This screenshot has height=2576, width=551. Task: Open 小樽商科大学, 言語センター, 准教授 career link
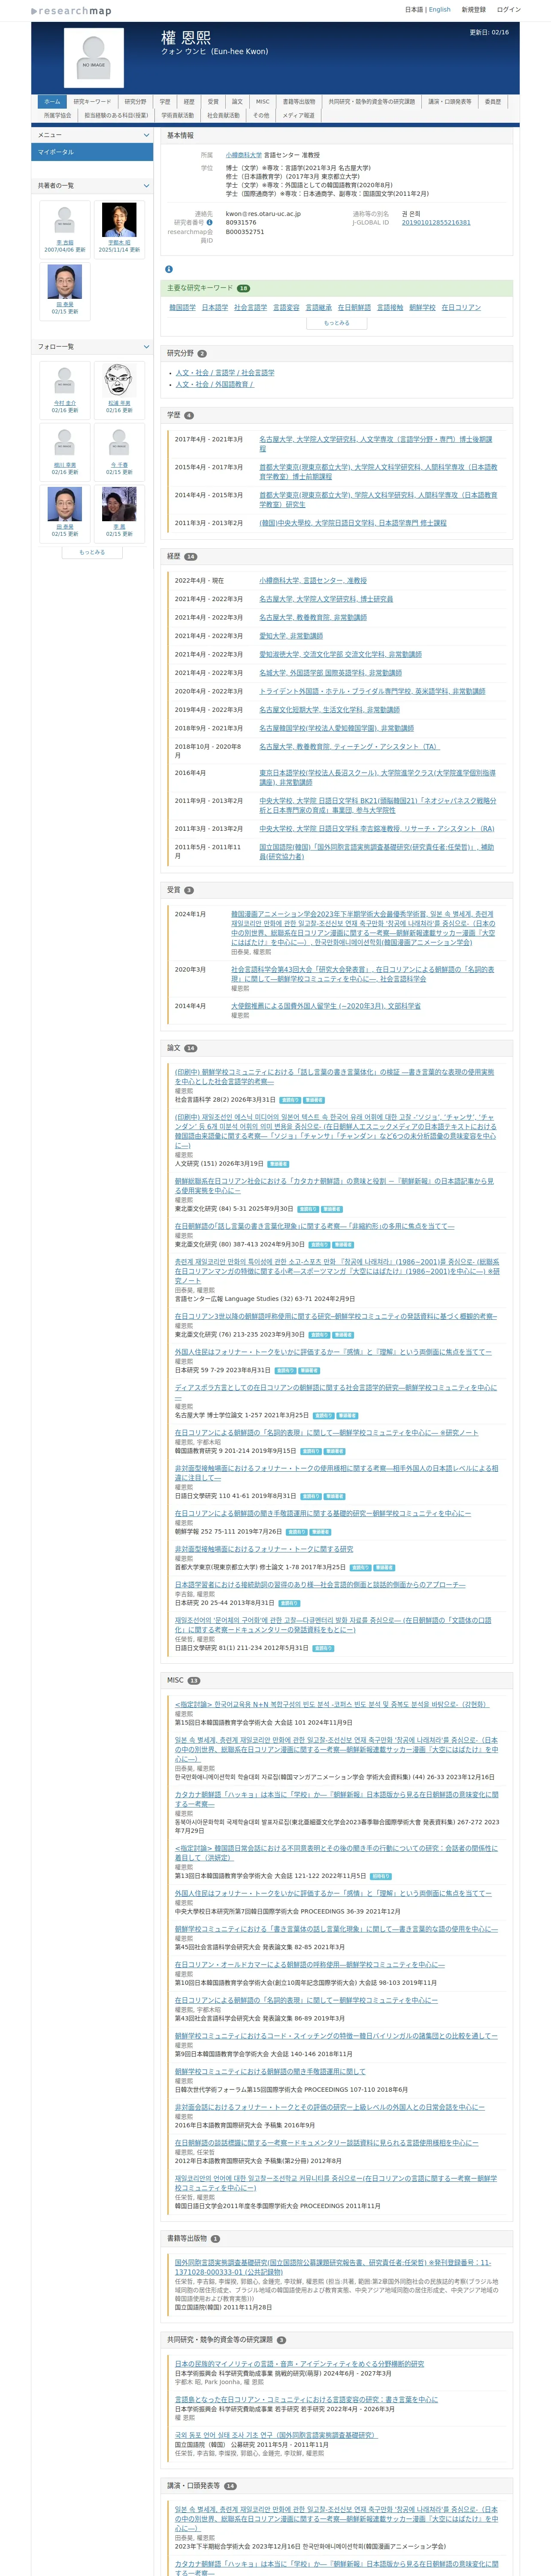tap(313, 580)
